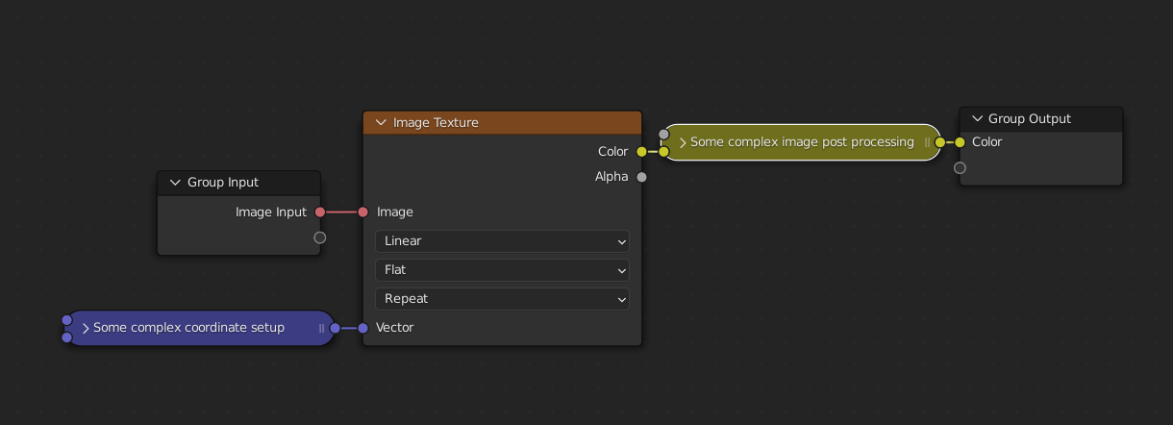
Task: Collapse the Image Texture node chevron
Action: [381, 123]
